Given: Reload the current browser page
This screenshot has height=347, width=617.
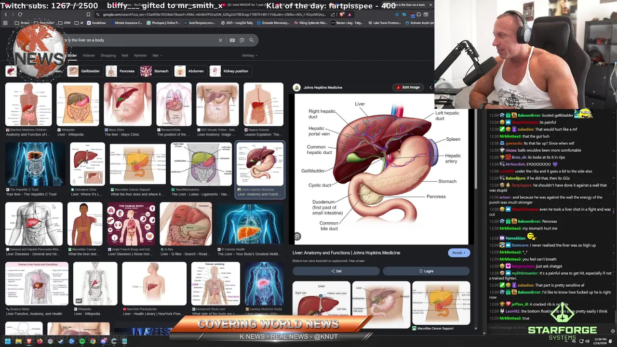Looking at the screenshot, I should point(20,14).
